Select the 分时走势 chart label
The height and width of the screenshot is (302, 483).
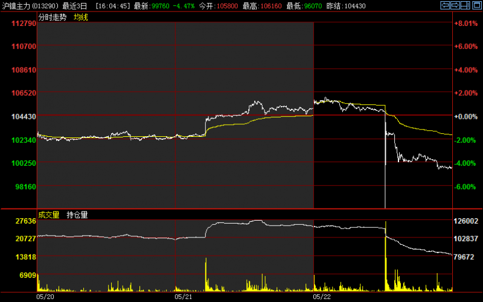53,17
